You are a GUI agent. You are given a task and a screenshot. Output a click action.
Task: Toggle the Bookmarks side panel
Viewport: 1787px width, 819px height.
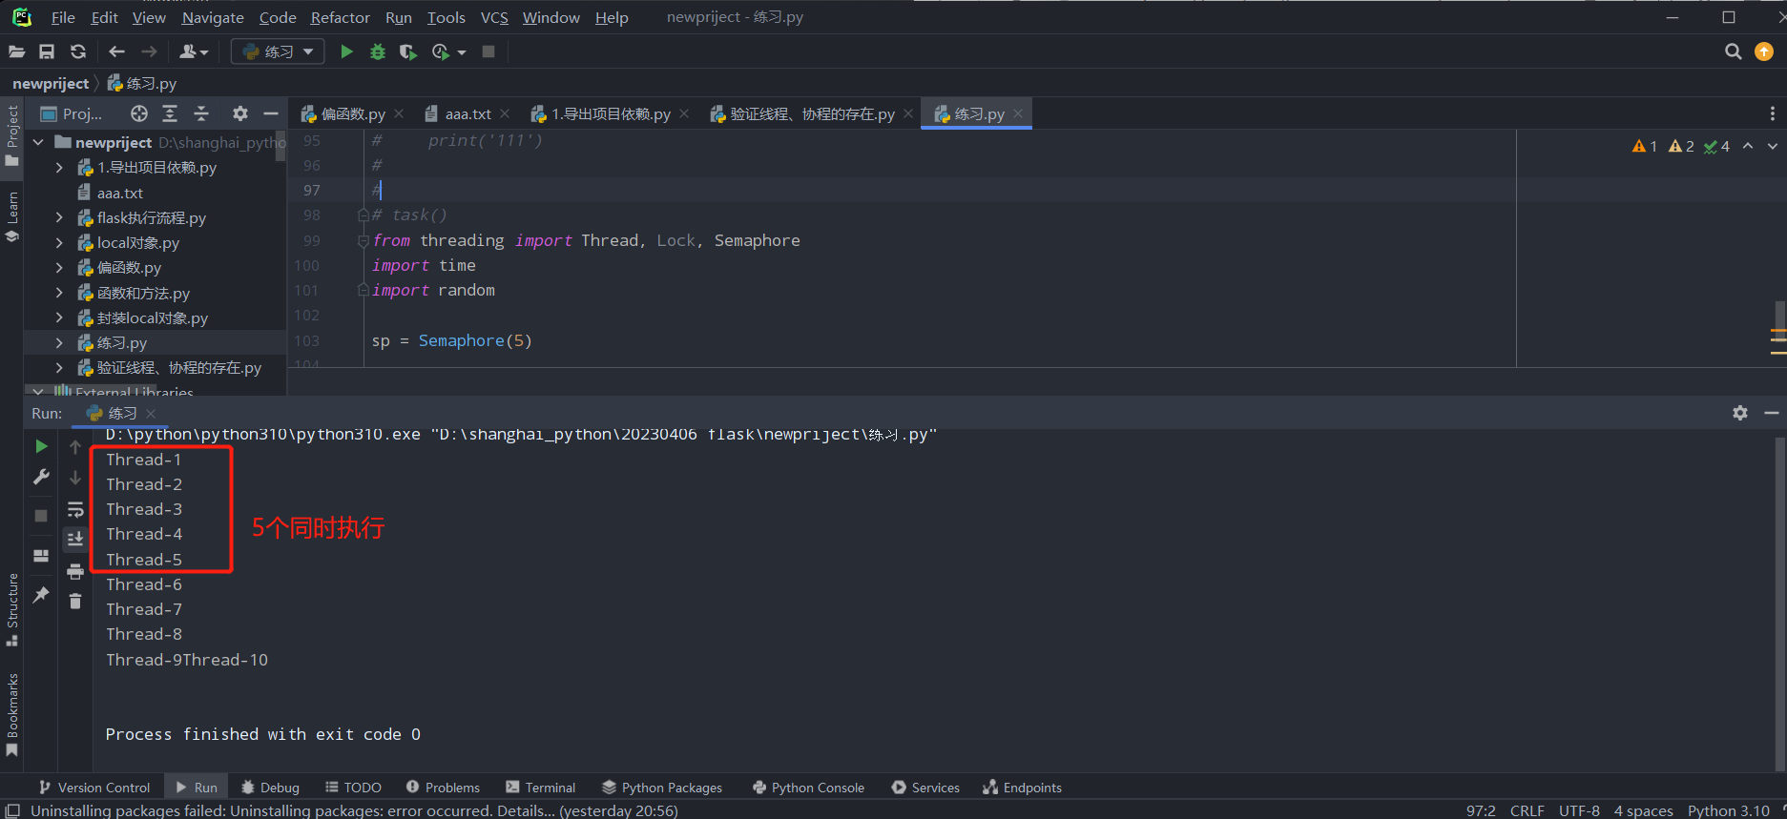click(x=12, y=715)
